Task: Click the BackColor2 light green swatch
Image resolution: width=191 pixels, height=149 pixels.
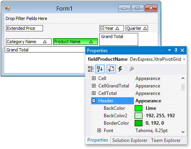Action: [139, 116]
